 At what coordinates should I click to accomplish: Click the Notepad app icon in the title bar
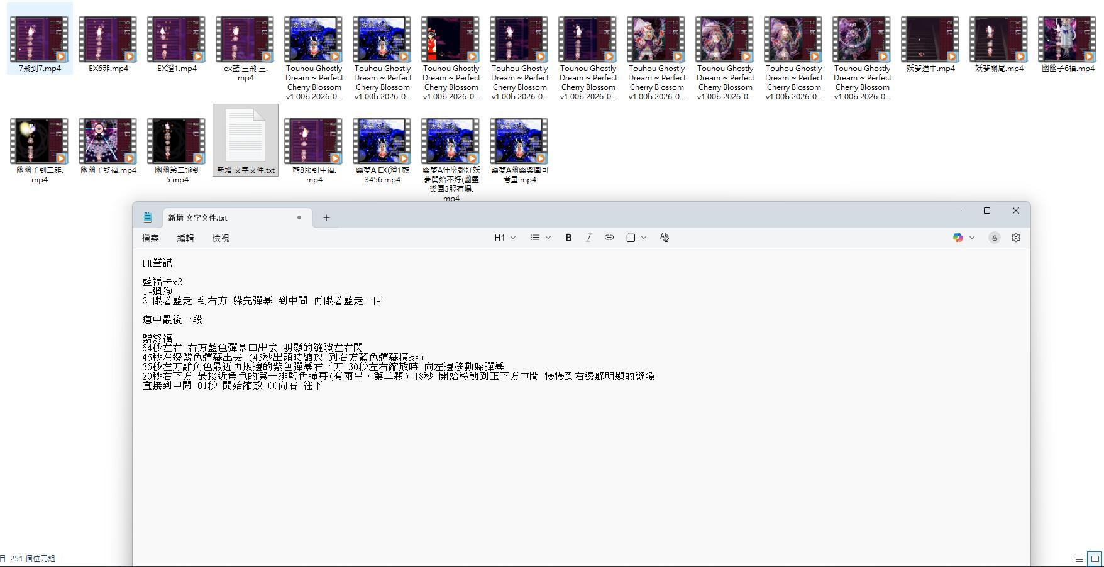coord(148,217)
